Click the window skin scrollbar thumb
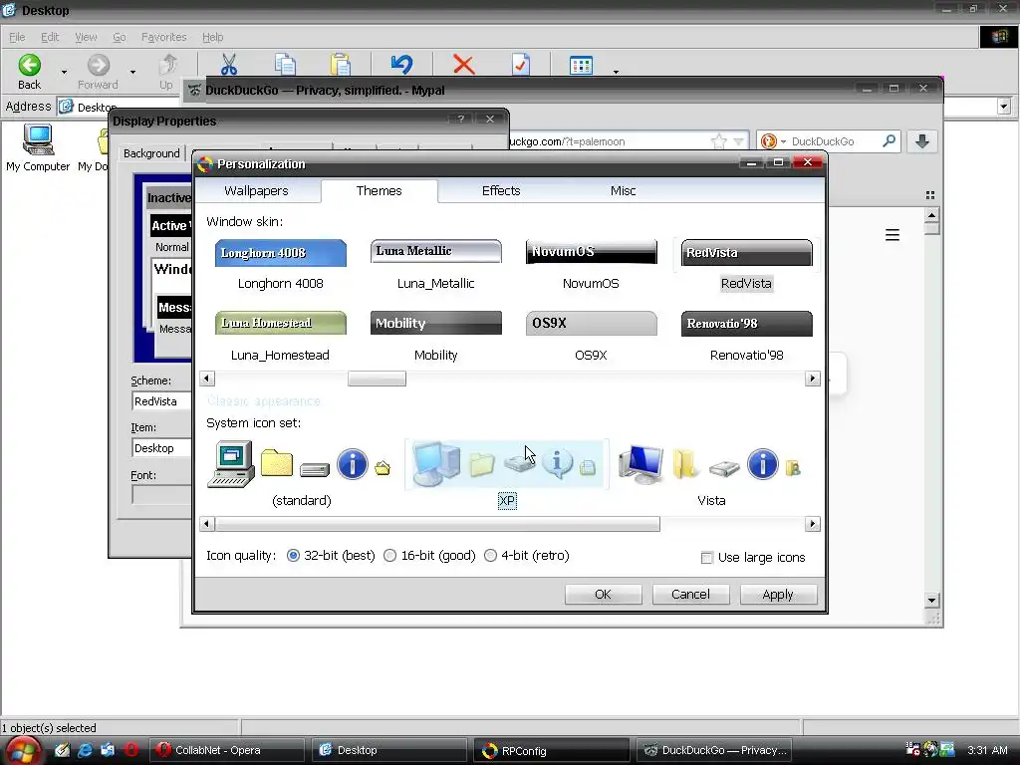The image size is (1020, 765). tap(377, 379)
